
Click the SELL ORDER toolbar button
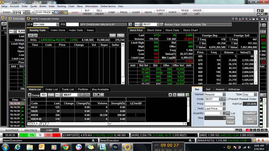(x=99, y=12)
